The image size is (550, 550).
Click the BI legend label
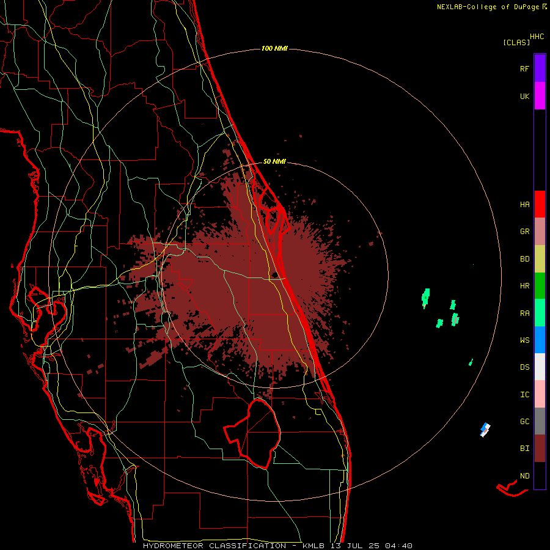(x=524, y=449)
